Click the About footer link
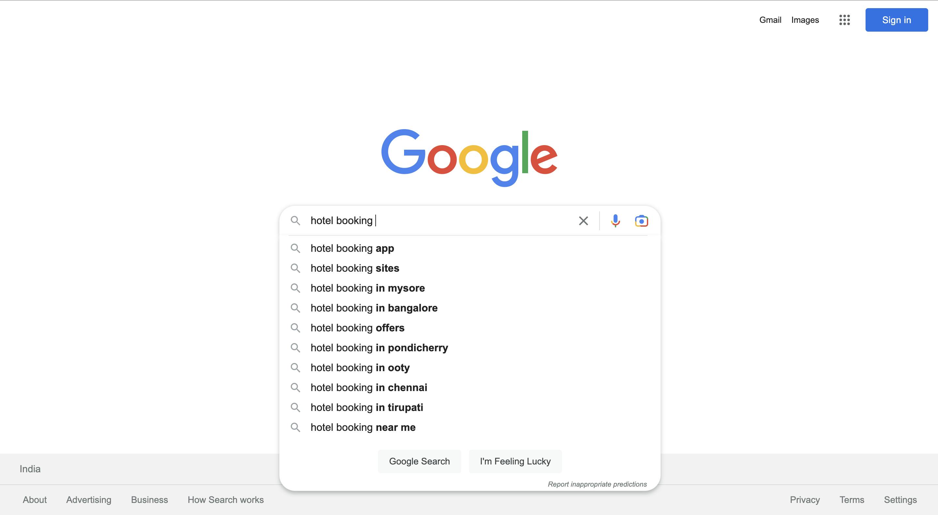This screenshot has height=515, width=938. tap(34, 500)
